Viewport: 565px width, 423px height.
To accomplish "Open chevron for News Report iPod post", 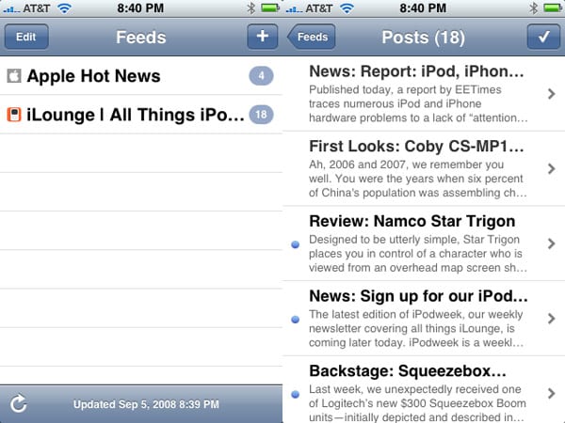I will click(x=551, y=93).
